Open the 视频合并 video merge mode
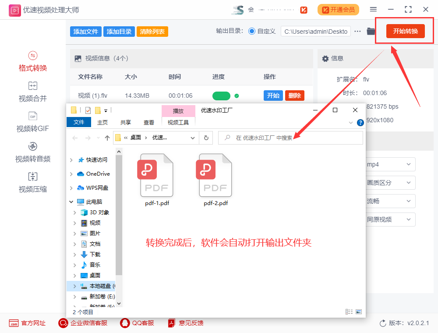 pyautogui.click(x=33, y=92)
